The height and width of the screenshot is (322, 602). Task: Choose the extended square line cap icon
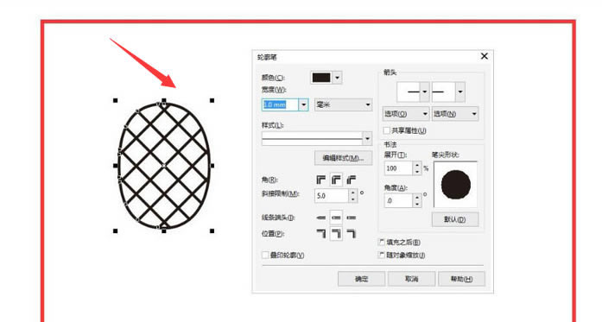coord(352,218)
